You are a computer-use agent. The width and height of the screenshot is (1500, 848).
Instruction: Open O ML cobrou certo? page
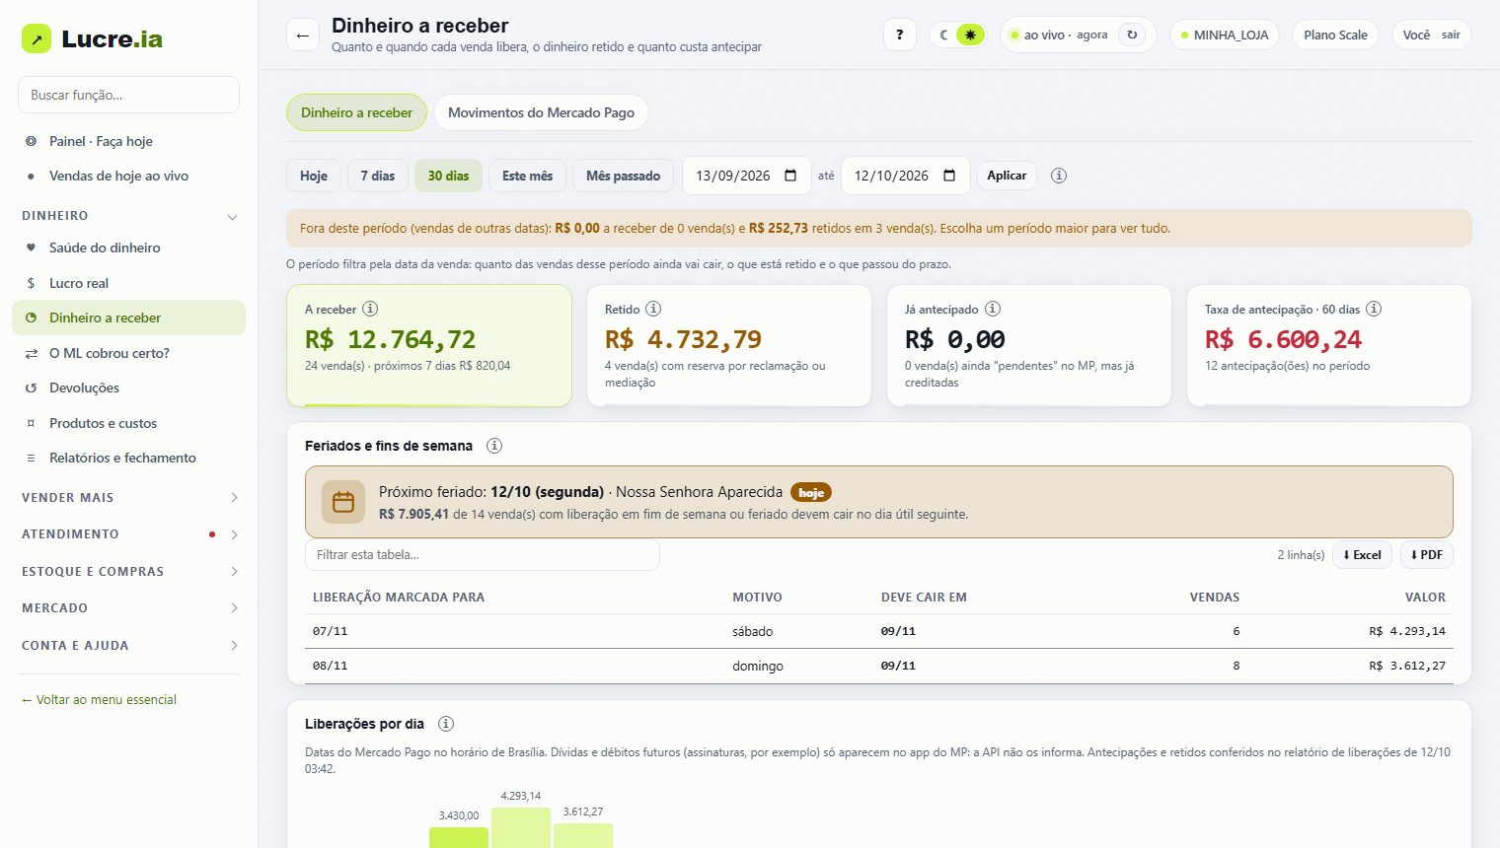(128, 353)
